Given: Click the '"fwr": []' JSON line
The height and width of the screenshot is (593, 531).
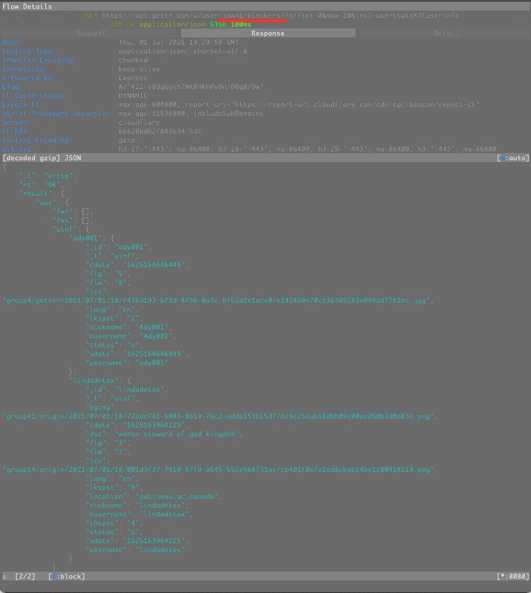Looking at the screenshot, I should (x=72, y=211).
